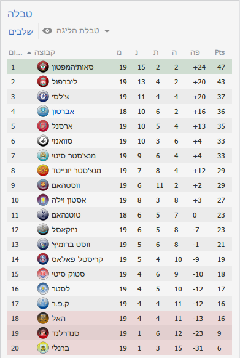Open the אברטון team link
The height and width of the screenshot is (358, 240).
coord(63,112)
